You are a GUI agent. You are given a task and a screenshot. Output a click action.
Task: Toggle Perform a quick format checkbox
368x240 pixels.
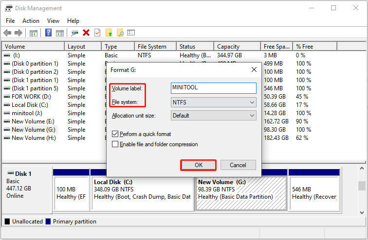pos(115,134)
